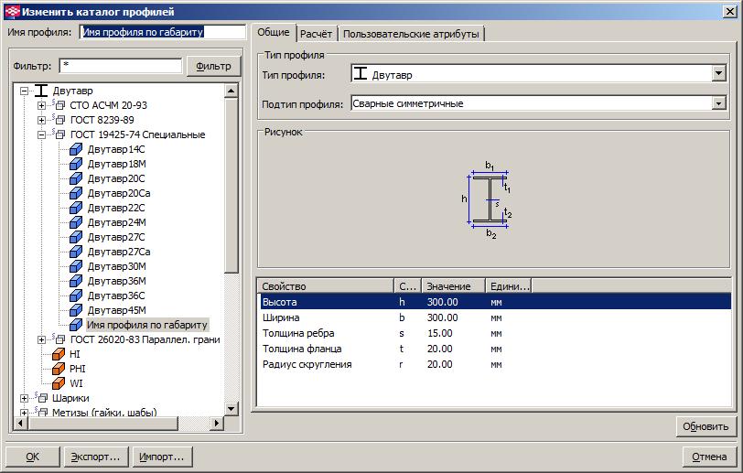Image resolution: width=743 pixels, height=473 pixels.
Task: Collapse the ГОСТ 19425-74 Специальные group
Action: click(41, 134)
